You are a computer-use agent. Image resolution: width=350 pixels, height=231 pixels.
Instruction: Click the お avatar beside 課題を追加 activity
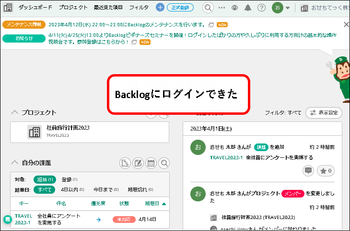[198, 147]
